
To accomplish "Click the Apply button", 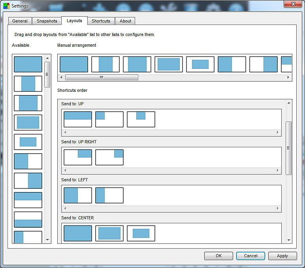I will [282, 256].
